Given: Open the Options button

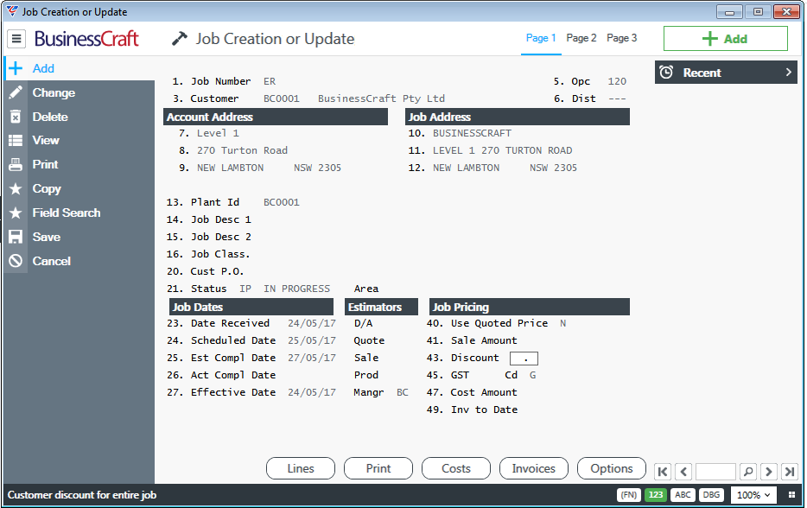Looking at the screenshot, I should pos(612,468).
